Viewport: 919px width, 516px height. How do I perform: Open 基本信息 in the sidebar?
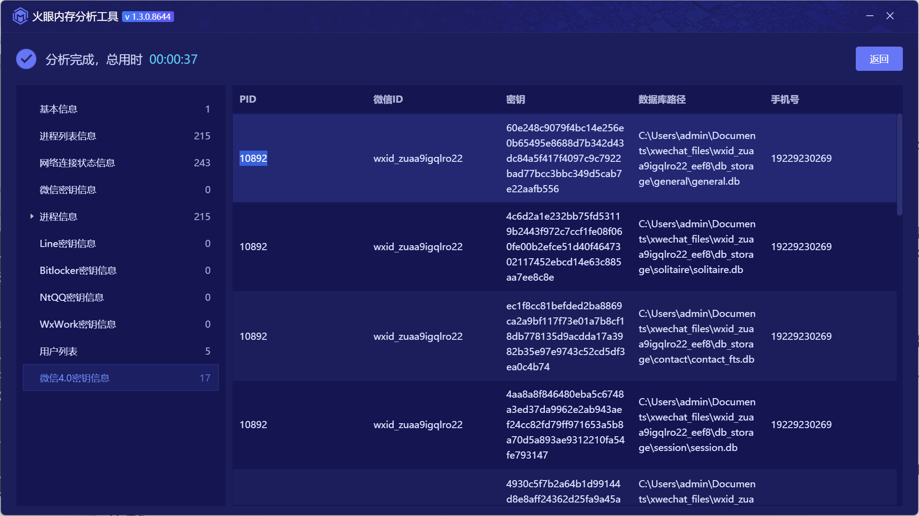[59, 109]
